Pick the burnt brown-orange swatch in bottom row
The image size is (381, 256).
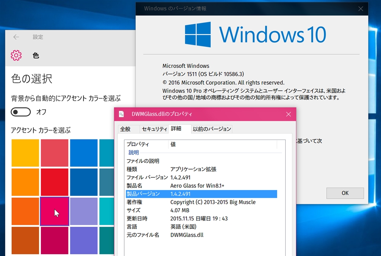[x=25, y=240]
